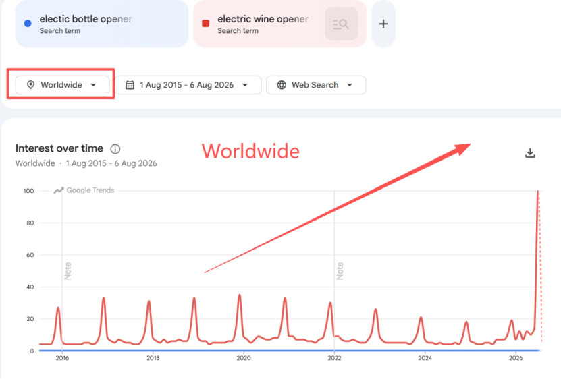Click the add comparison plus button
Screen dimensions: 561x379
[x=383, y=24]
